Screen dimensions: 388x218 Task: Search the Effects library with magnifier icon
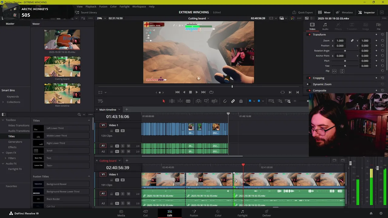tap(79, 114)
